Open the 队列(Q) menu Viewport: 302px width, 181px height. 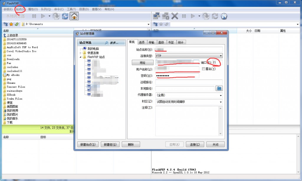pos(46,9)
